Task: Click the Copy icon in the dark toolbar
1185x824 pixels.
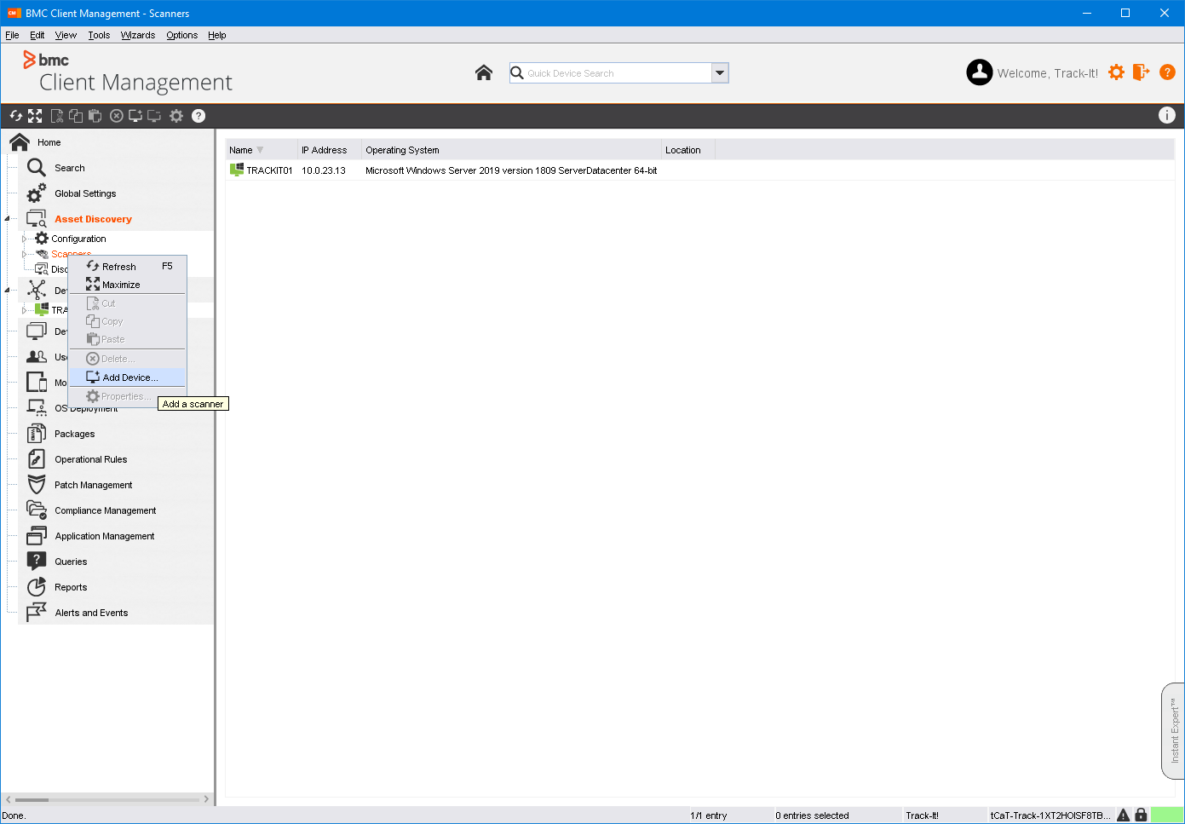Action: pos(76,116)
